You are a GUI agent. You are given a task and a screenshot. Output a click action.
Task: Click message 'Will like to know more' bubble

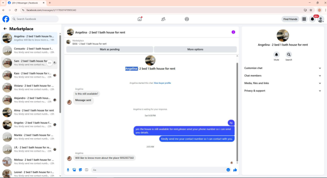coord(105,158)
